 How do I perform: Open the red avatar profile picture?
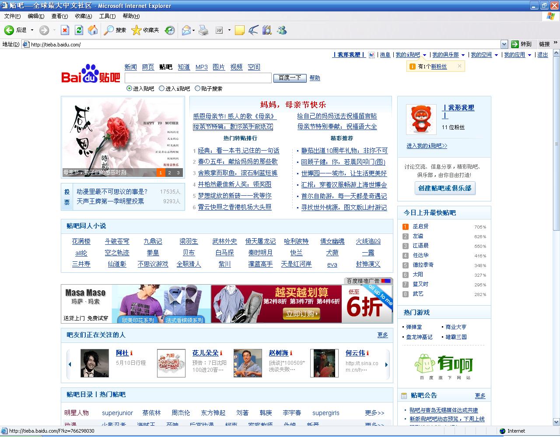point(421,119)
